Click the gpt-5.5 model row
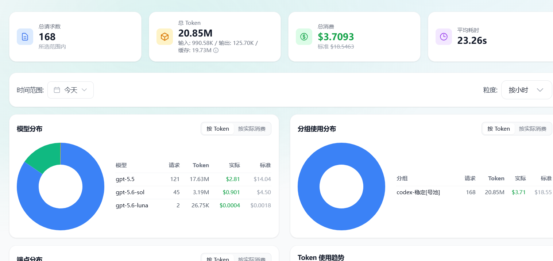This screenshot has width=553, height=261. click(x=193, y=179)
